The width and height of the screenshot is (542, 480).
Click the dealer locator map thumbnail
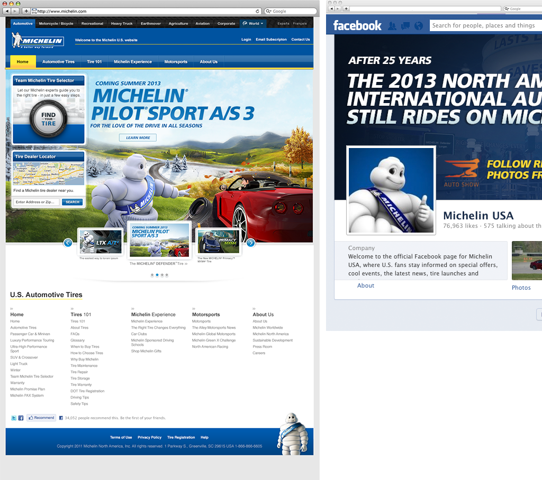tap(48, 174)
